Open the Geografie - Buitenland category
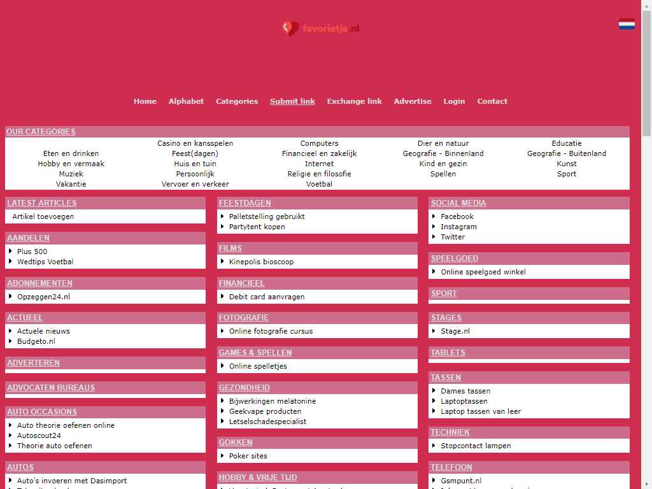 point(566,153)
